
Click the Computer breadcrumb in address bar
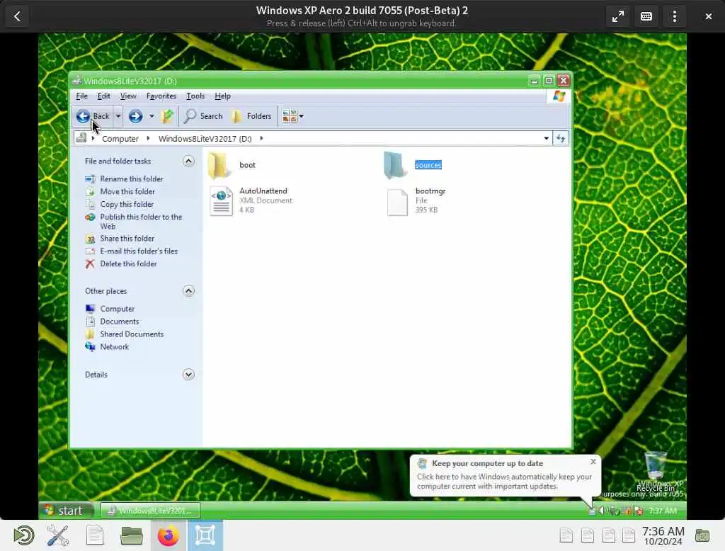click(120, 138)
